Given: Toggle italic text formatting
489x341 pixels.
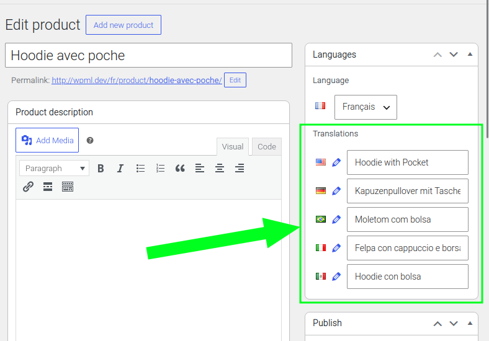Looking at the screenshot, I should [x=120, y=168].
